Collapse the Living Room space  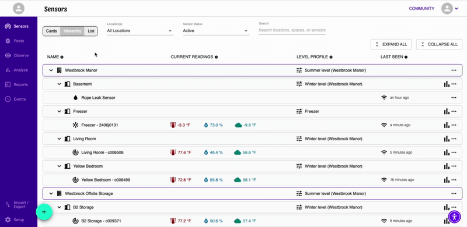tap(60, 139)
